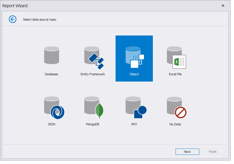Click the disabled Finish button
This screenshot has width=234, height=164.
tap(213, 152)
